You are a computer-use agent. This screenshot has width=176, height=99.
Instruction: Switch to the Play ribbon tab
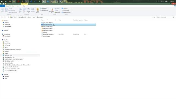pyautogui.click(x=24, y=6)
